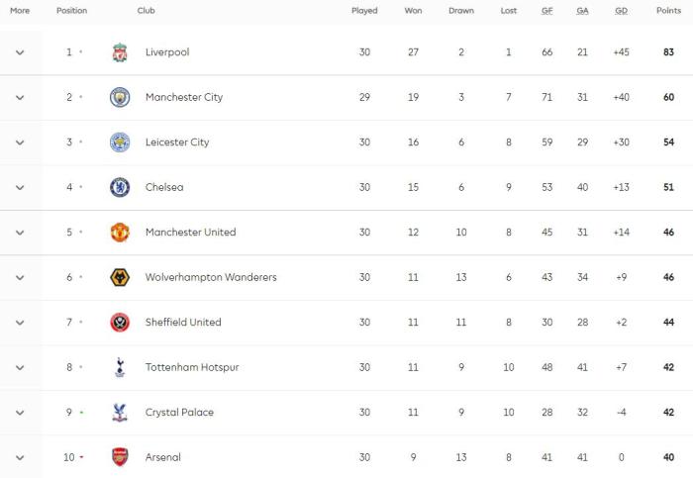The image size is (693, 478).
Task: Click the Liverpool club crest
Action: (x=120, y=52)
